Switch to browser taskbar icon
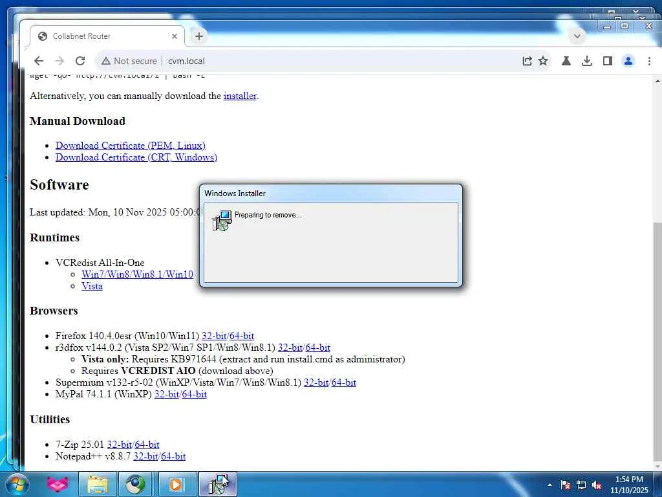The image size is (662, 497). (135, 484)
